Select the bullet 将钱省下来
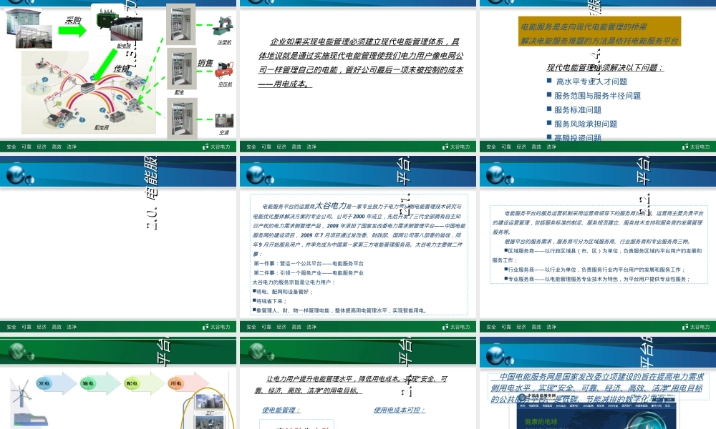The image size is (716, 429). tap(270, 301)
